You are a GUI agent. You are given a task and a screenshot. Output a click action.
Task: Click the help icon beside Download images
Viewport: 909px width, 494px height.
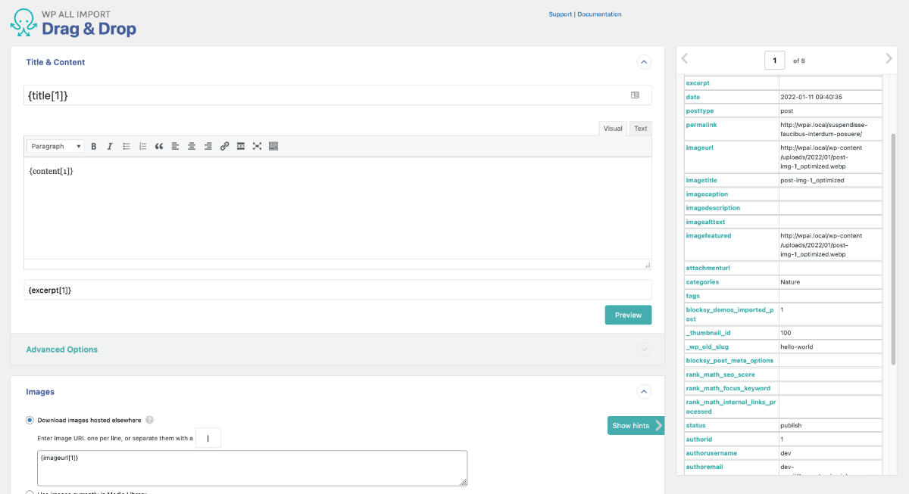point(150,420)
